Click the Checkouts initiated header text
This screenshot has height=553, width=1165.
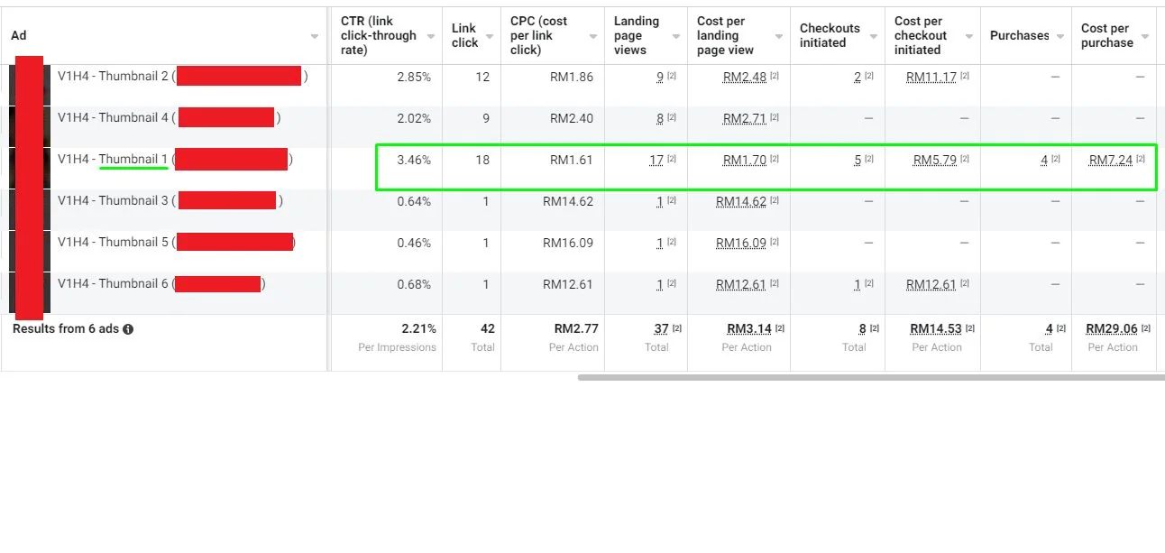point(830,36)
